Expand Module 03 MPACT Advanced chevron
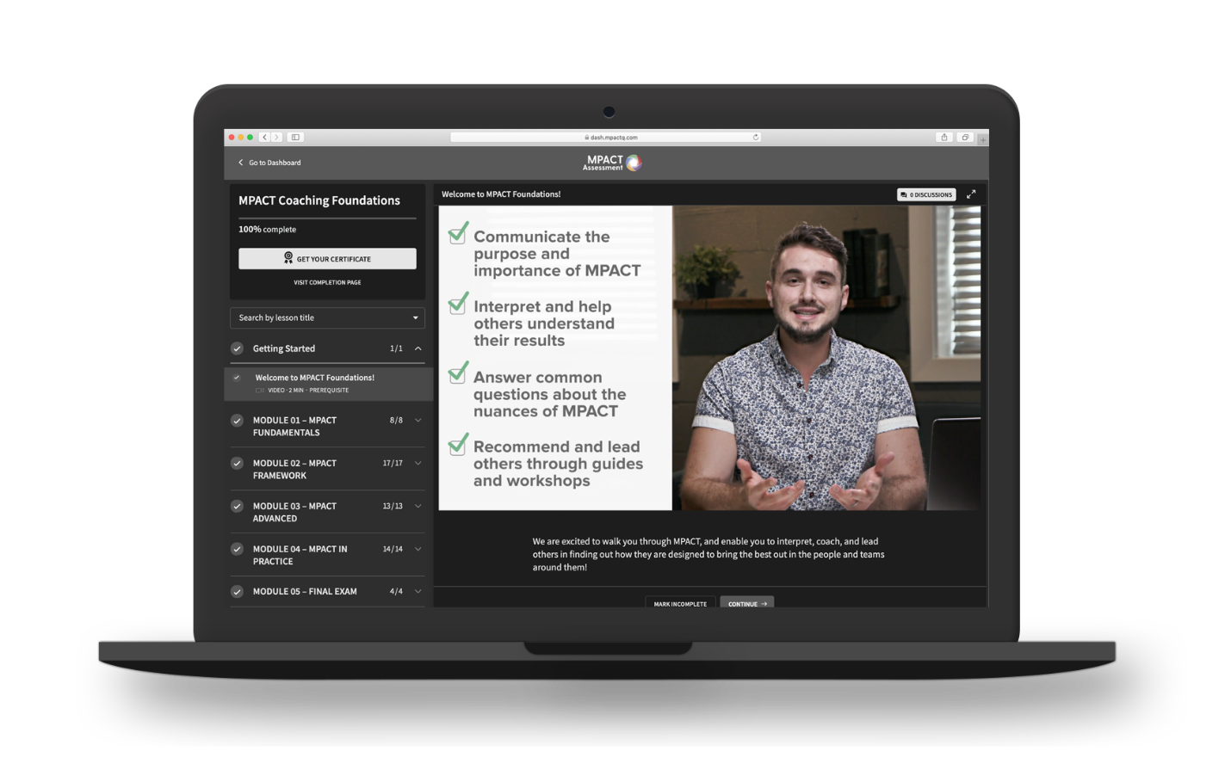 (x=418, y=506)
